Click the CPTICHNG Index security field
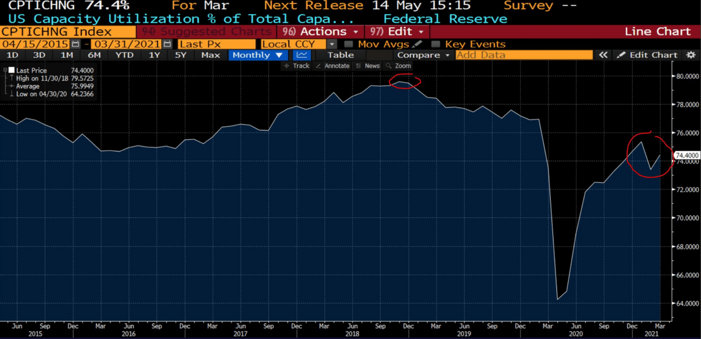 [68, 32]
